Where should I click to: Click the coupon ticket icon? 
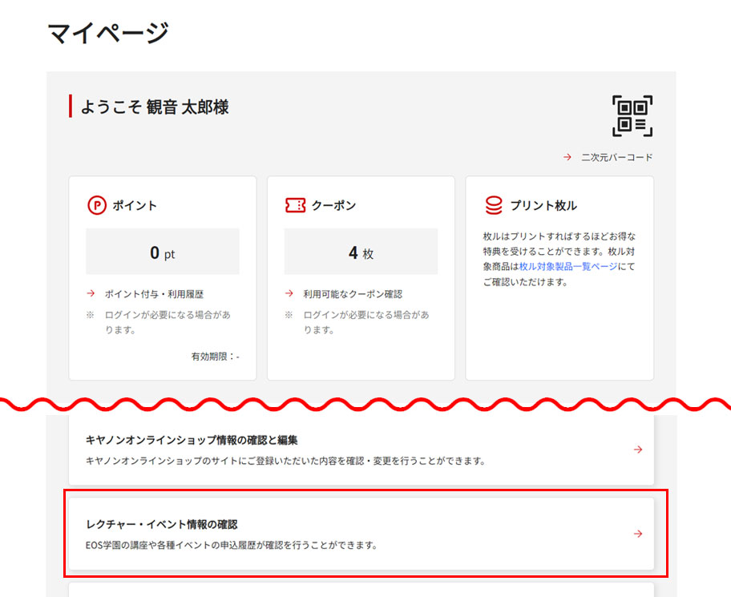point(295,206)
